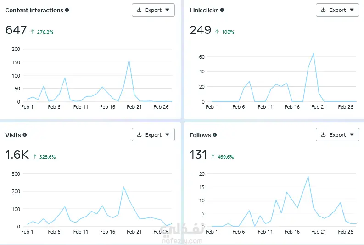Click the Export label for Visits
The image size is (364, 245).
(x=153, y=135)
